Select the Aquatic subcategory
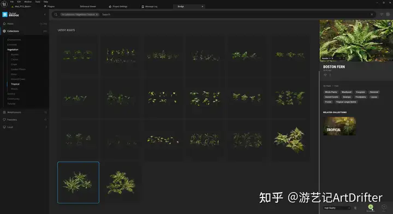Viewport: 393px width, 214px height. click(15, 55)
